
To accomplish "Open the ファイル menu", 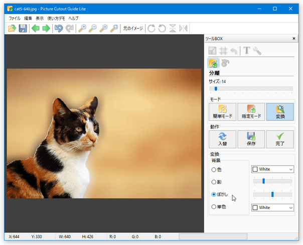I will click(15, 19).
